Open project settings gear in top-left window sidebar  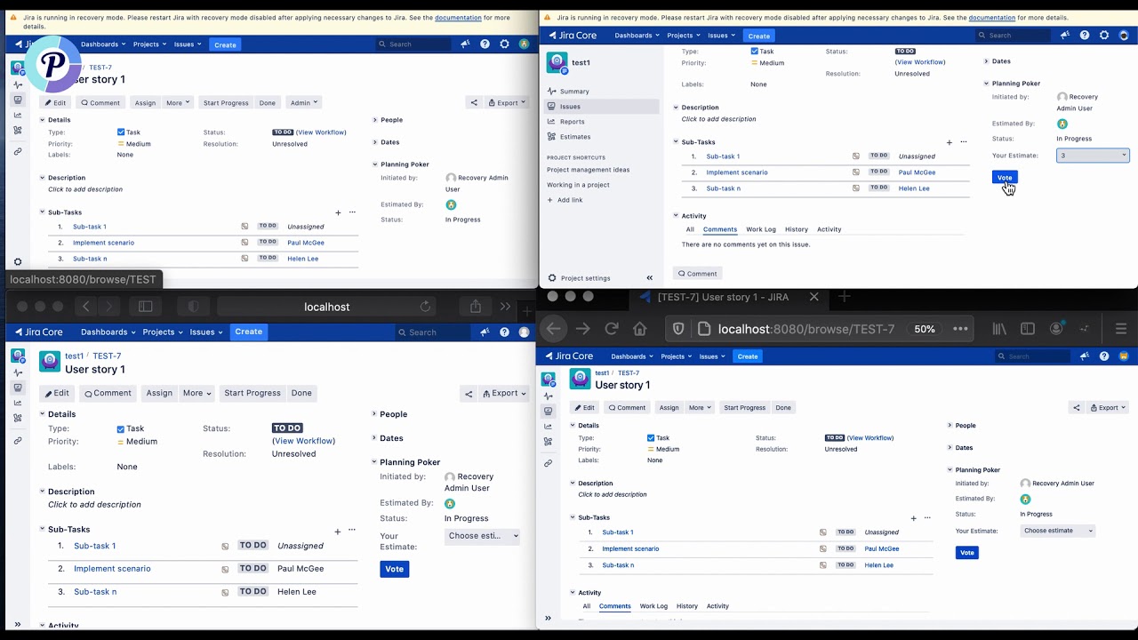[18, 262]
